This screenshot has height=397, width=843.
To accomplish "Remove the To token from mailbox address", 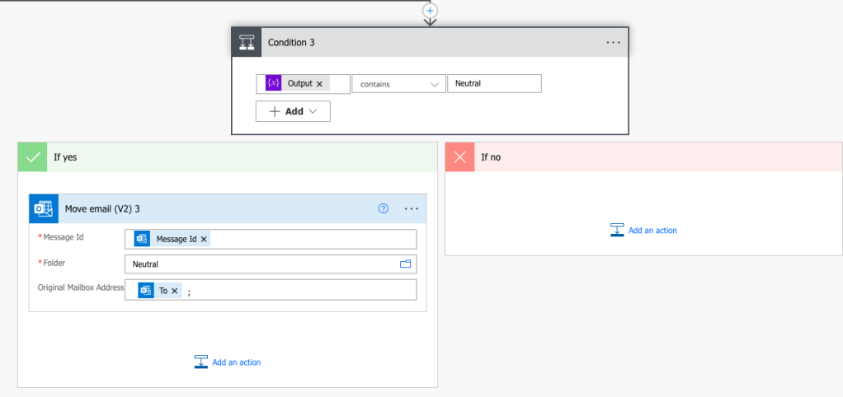I will (x=174, y=291).
